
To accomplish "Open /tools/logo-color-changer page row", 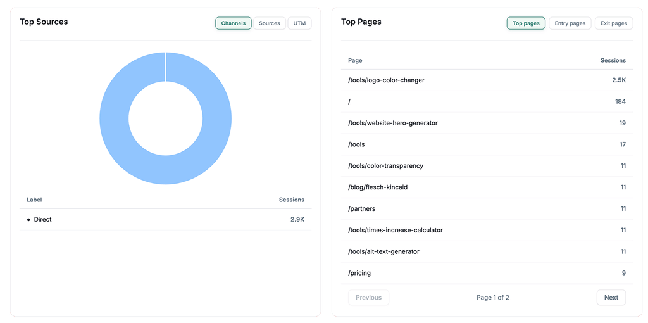I will pos(487,80).
